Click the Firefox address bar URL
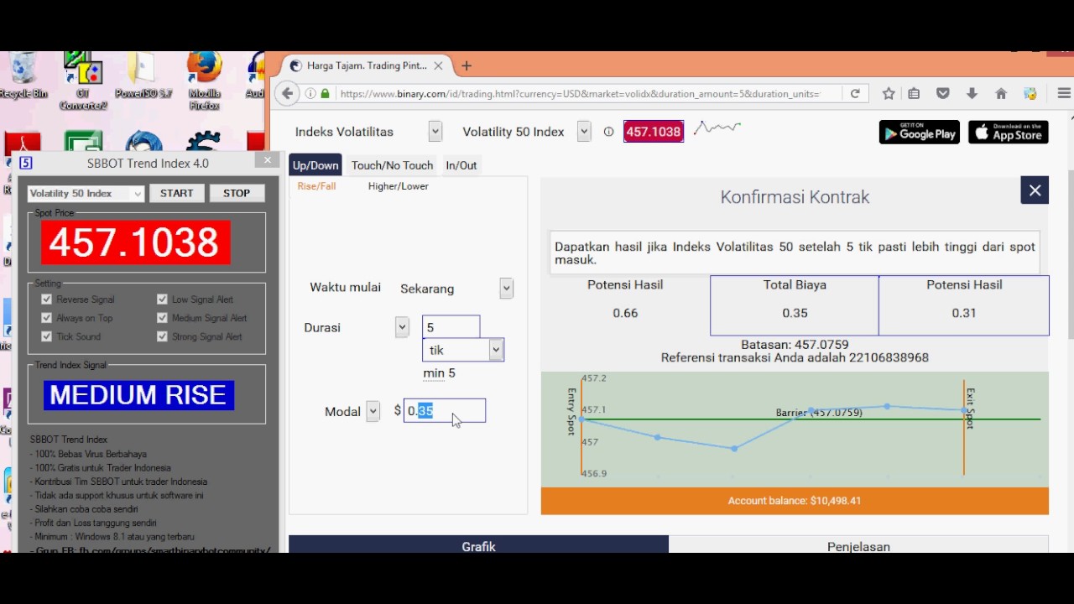 (x=579, y=94)
